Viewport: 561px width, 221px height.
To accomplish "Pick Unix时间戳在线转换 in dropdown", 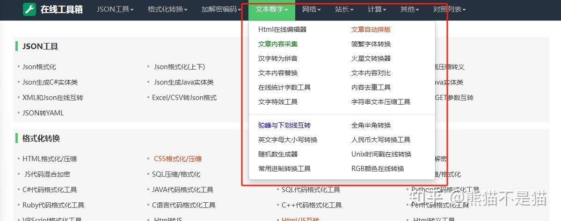I will [x=381, y=154].
